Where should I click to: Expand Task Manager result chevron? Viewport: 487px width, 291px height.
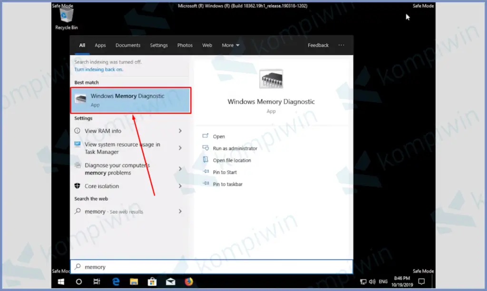point(180,148)
